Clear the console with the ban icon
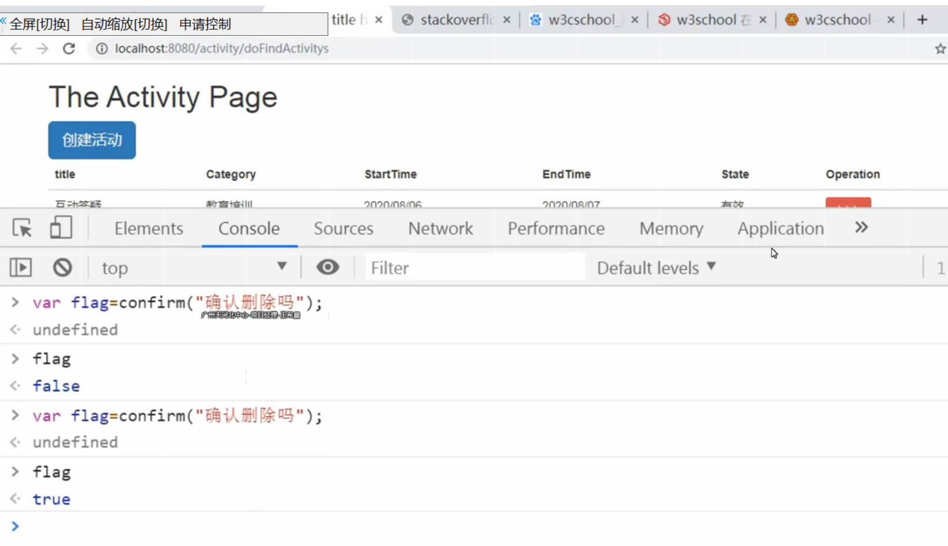The height and width of the screenshot is (546, 948). click(62, 268)
